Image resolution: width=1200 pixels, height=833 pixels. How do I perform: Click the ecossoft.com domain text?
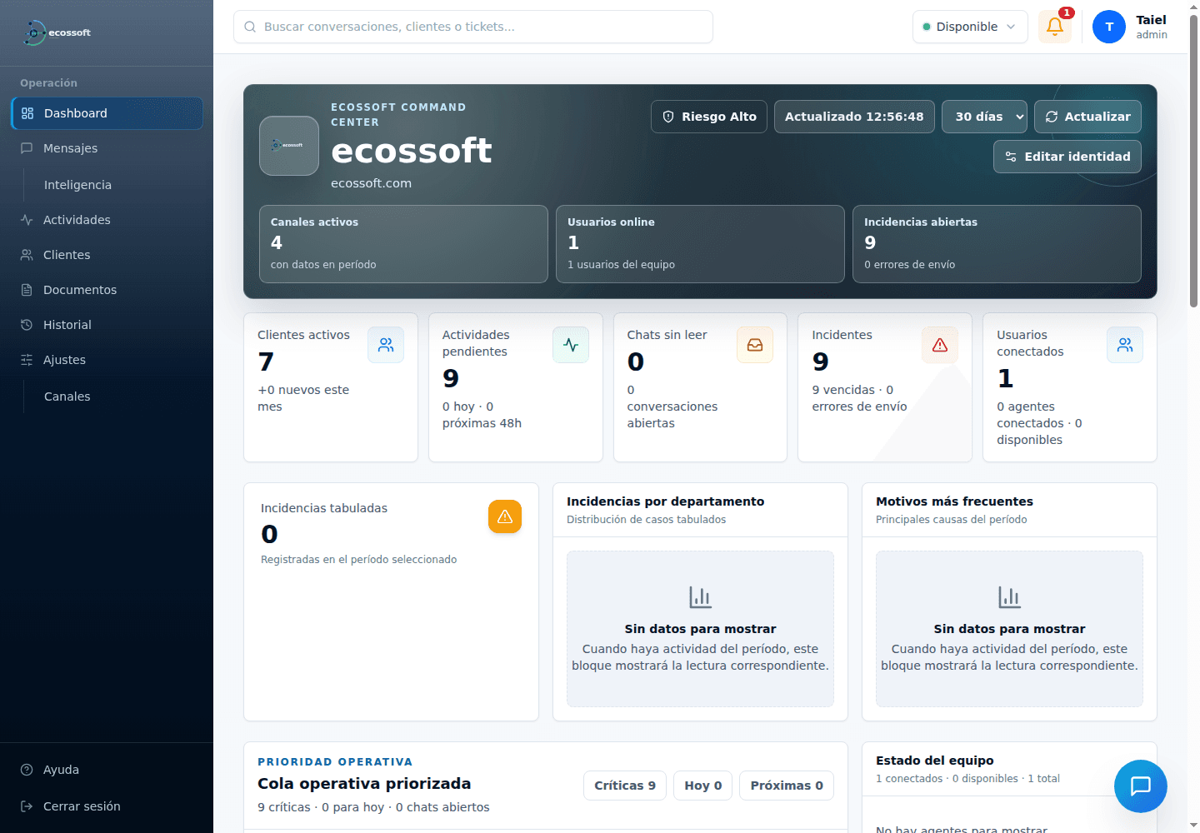pyautogui.click(x=371, y=183)
